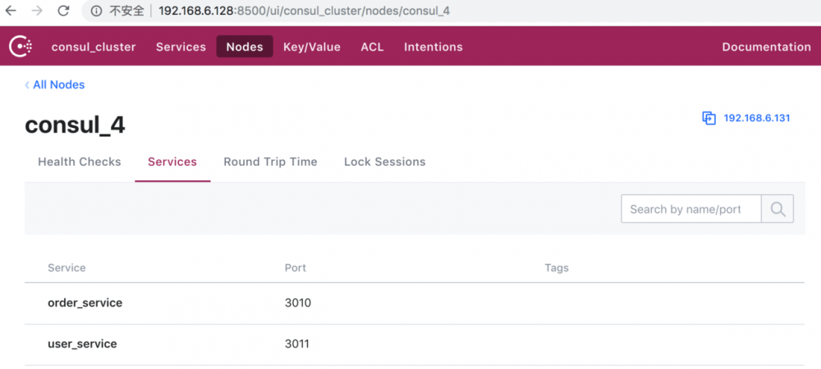The image size is (821, 369).
Task: Copy the node IP address icon
Action: 709,118
